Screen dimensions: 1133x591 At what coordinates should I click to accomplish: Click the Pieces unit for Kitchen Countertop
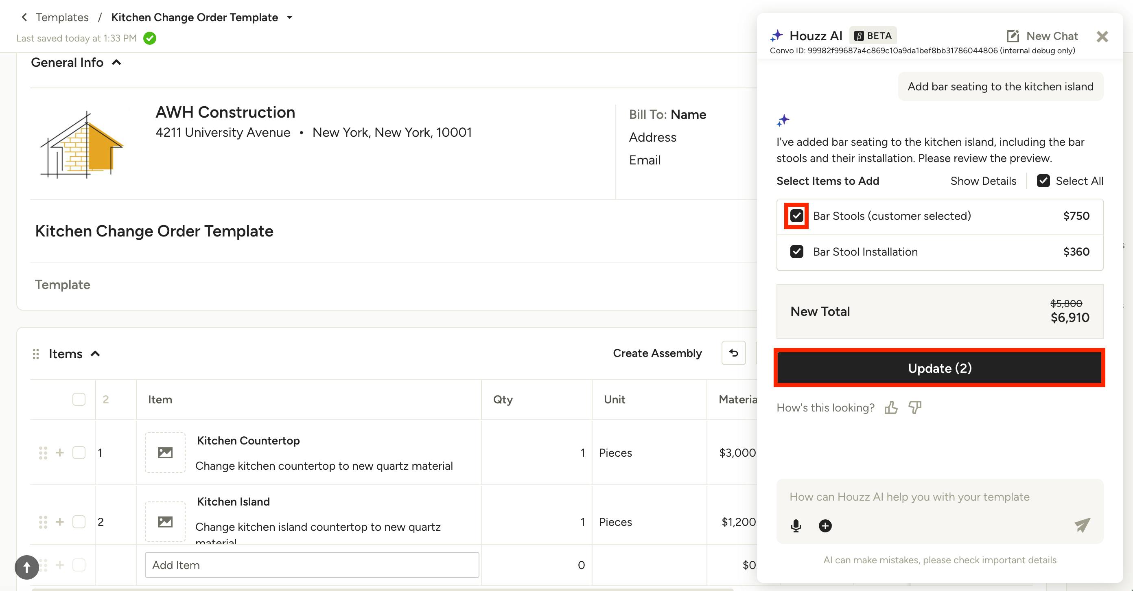(615, 453)
